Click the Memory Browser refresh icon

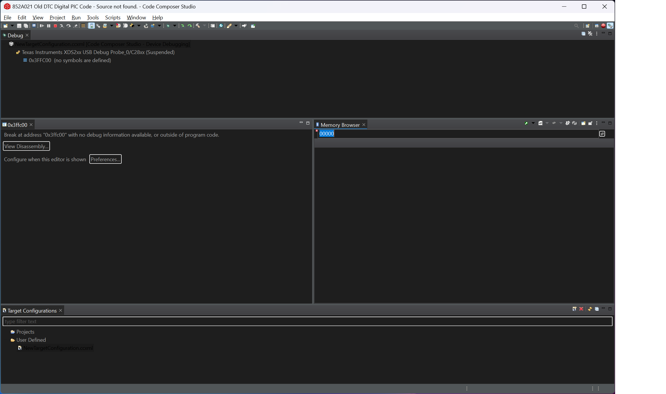[x=575, y=123]
